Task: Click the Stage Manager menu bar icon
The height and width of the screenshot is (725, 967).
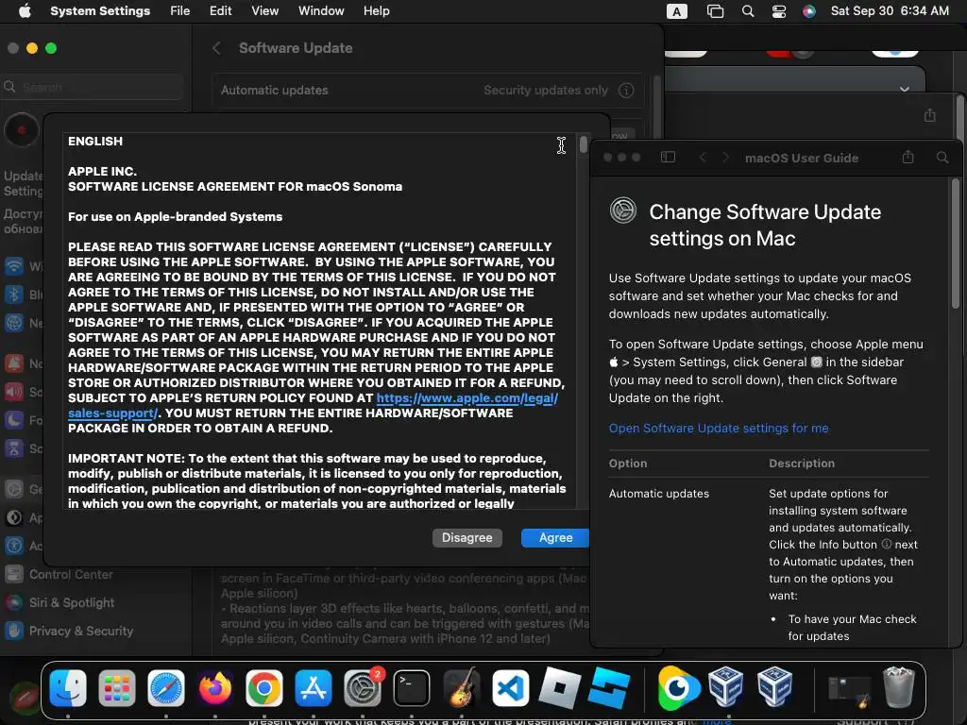Action: (715, 11)
